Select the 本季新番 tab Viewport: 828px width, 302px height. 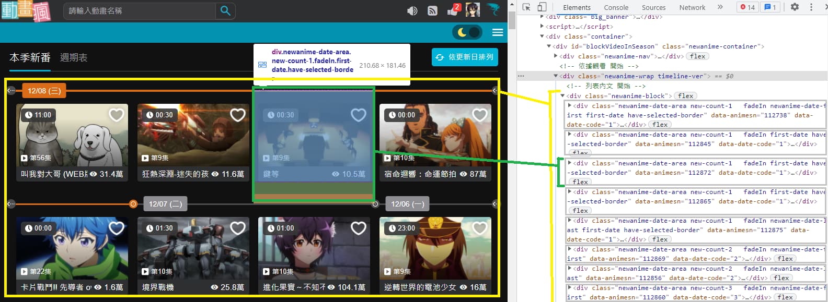[30, 57]
